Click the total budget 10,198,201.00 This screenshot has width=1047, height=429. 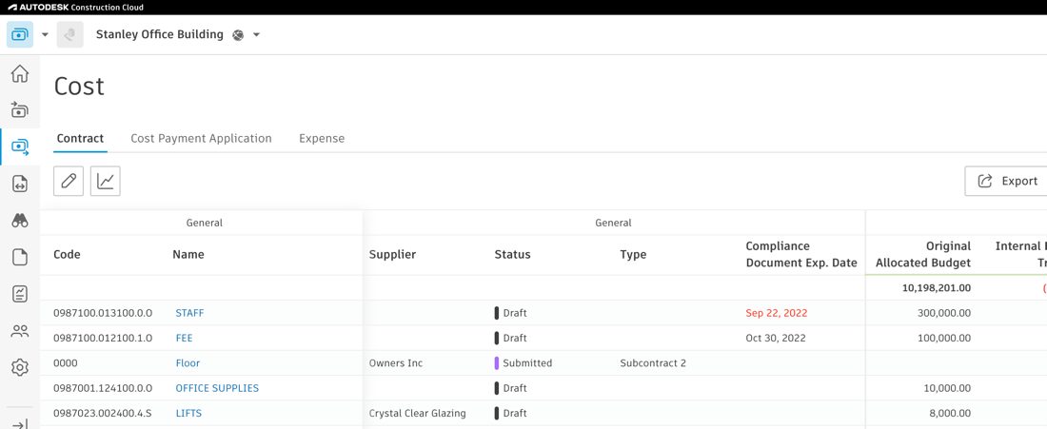coord(937,288)
